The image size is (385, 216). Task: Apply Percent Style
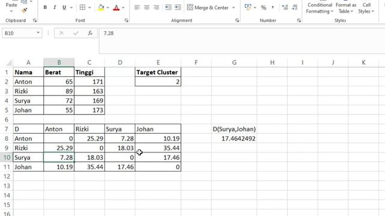[263, 8]
